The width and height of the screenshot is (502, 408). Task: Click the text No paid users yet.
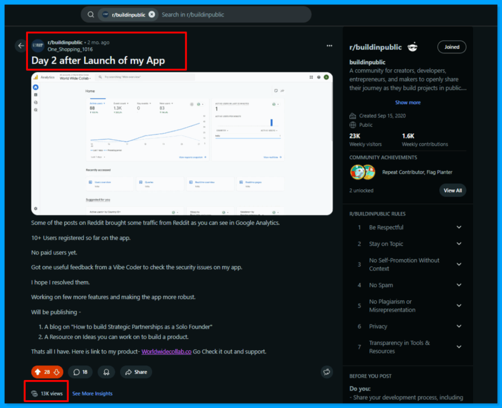[54, 253]
